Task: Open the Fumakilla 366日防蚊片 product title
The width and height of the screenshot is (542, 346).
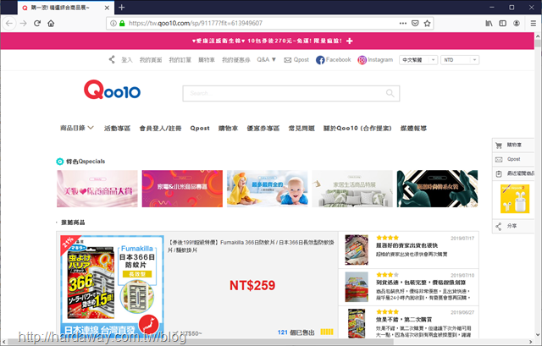Action: pos(251,246)
